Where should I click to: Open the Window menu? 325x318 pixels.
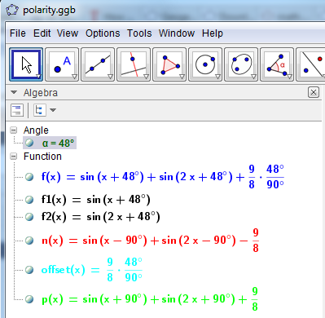[x=177, y=33]
